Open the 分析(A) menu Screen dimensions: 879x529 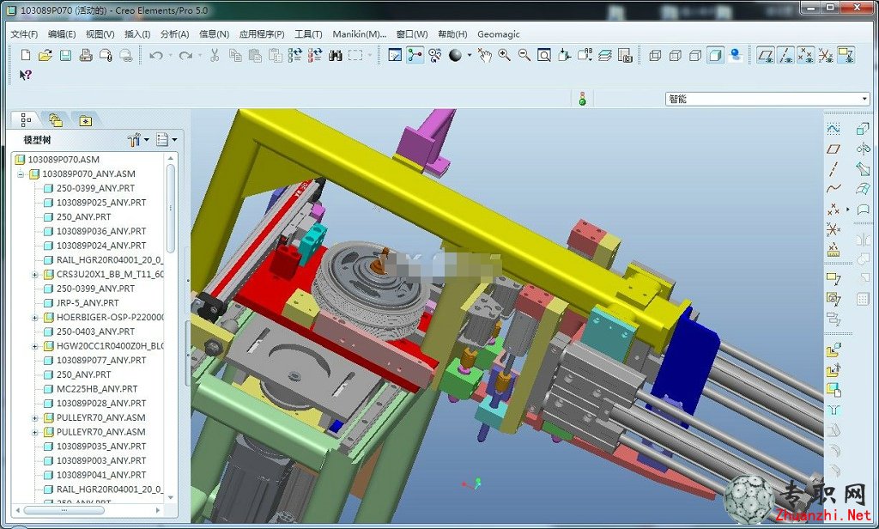coord(175,34)
